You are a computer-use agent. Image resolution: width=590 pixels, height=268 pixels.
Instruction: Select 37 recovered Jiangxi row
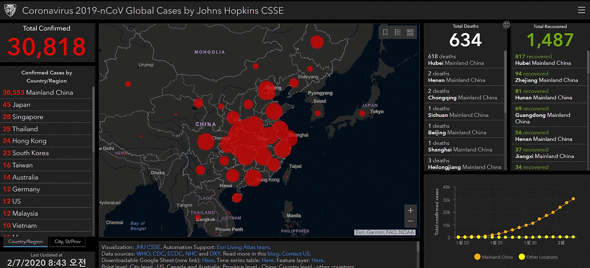[549, 153]
